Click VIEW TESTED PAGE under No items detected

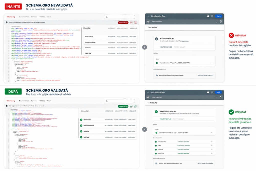tap(165, 47)
